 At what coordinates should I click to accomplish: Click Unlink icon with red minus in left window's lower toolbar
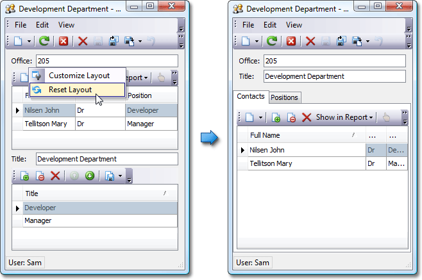pos(40,176)
